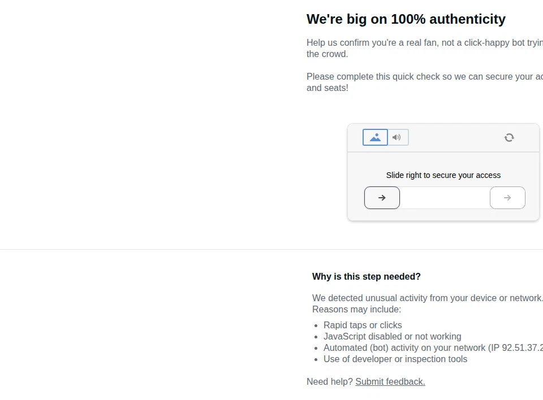The image size is (543, 400).
Task: Click the horizontal divider line below the captcha
Action: tap(271, 249)
